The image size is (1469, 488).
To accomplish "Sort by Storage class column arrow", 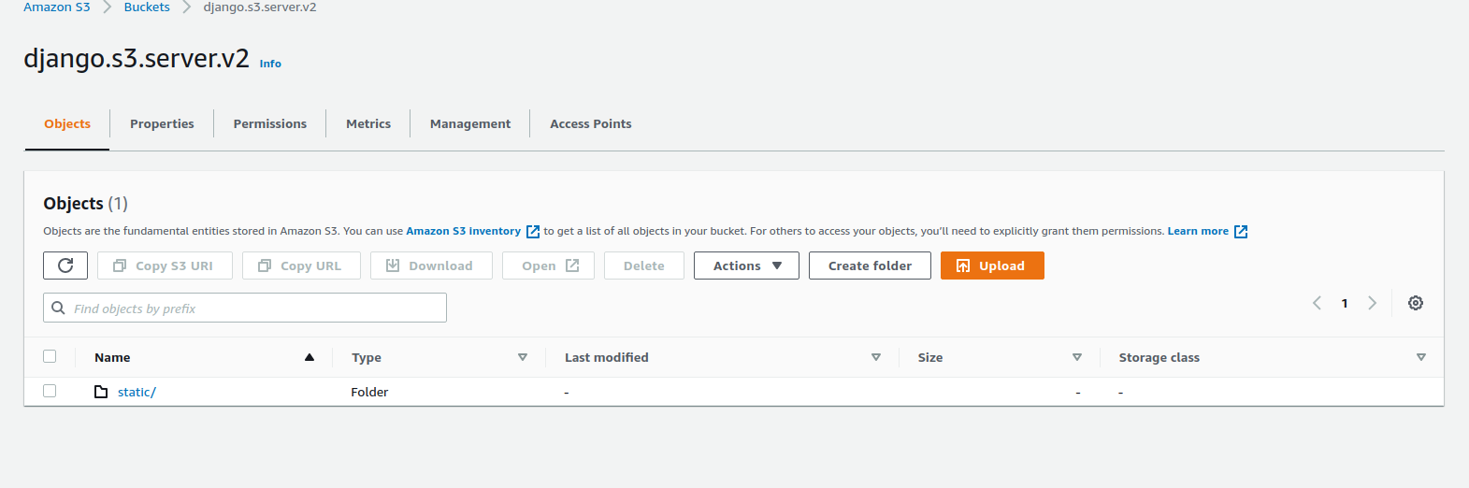I will pos(1421,357).
